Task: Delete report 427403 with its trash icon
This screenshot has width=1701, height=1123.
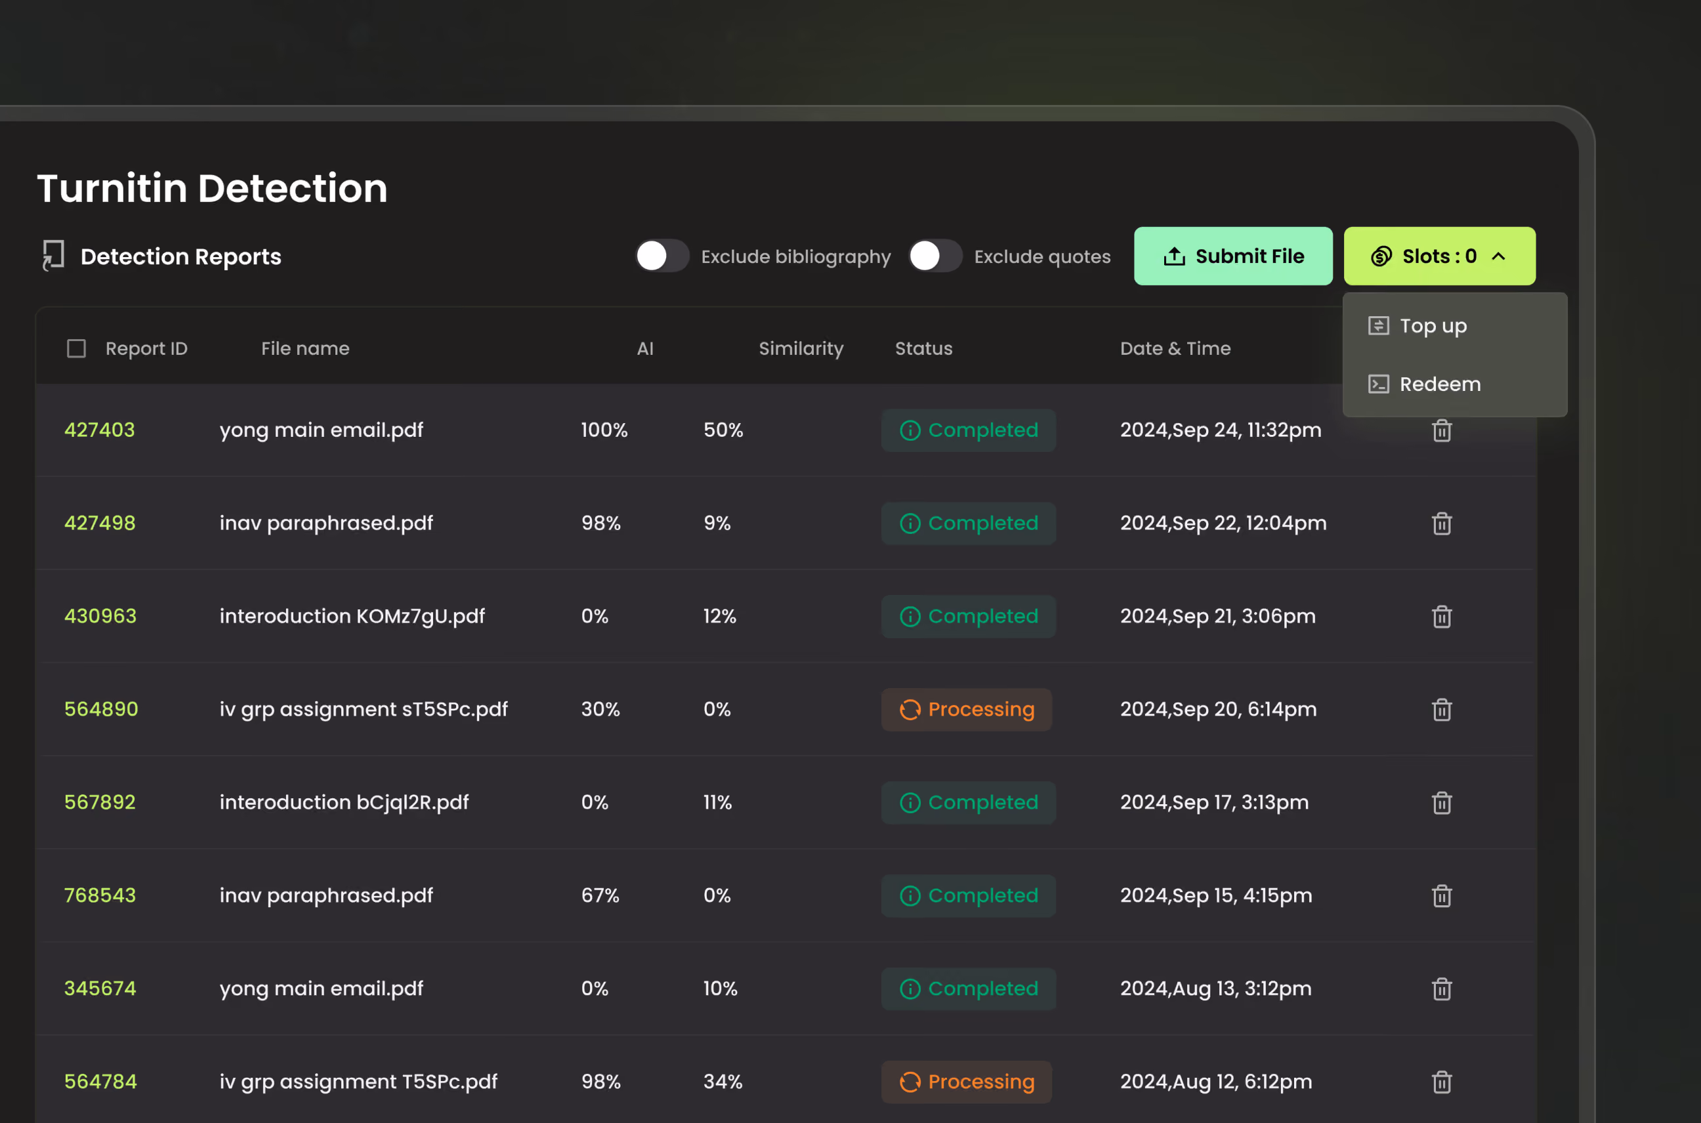Action: (x=1442, y=430)
